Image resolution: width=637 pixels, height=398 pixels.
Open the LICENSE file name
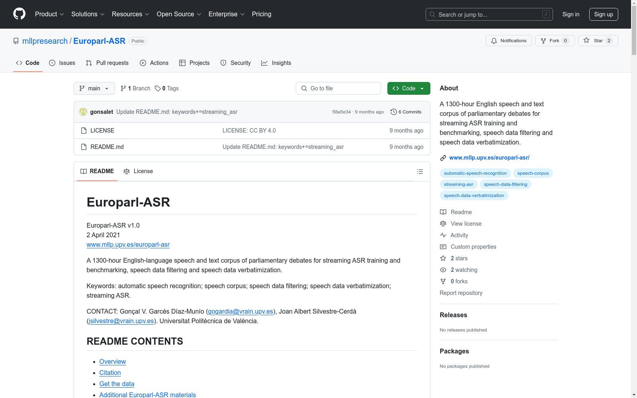(102, 131)
